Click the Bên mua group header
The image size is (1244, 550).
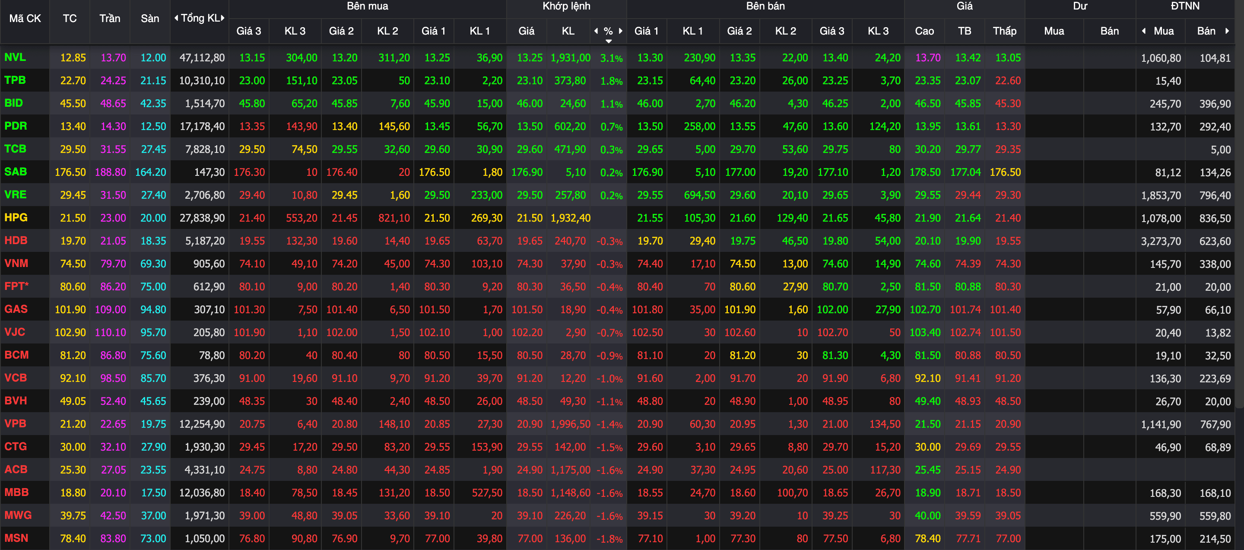[x=368, y=6]
